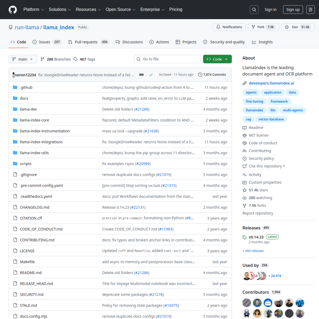Screen dimensions: 319x319
Task: Open the appearance settings icon next to Sign up
Action: tap(310, 10)
